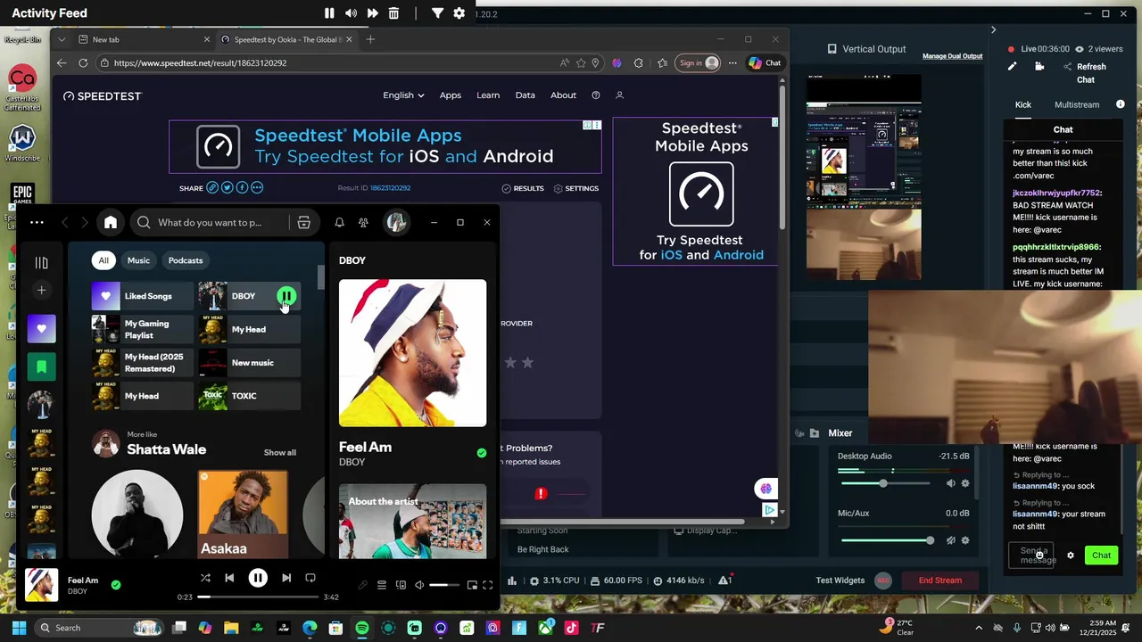Expand Speedtest English language dropdown
1142x642 pixels.
(x=403, y=95)
